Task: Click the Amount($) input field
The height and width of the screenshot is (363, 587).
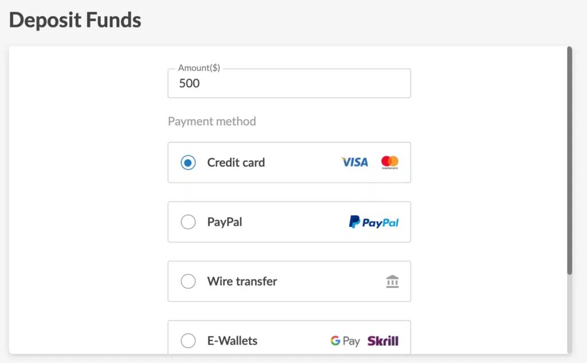Action: coord(289,84)
